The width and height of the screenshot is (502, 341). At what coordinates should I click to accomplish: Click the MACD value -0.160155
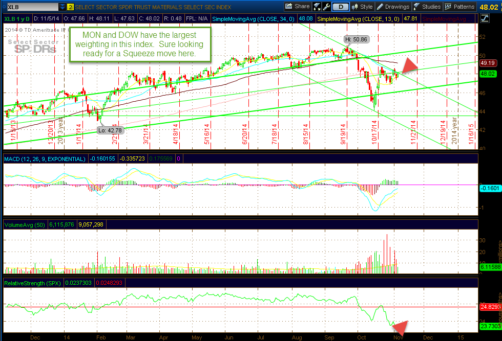(x=102, y=159)
